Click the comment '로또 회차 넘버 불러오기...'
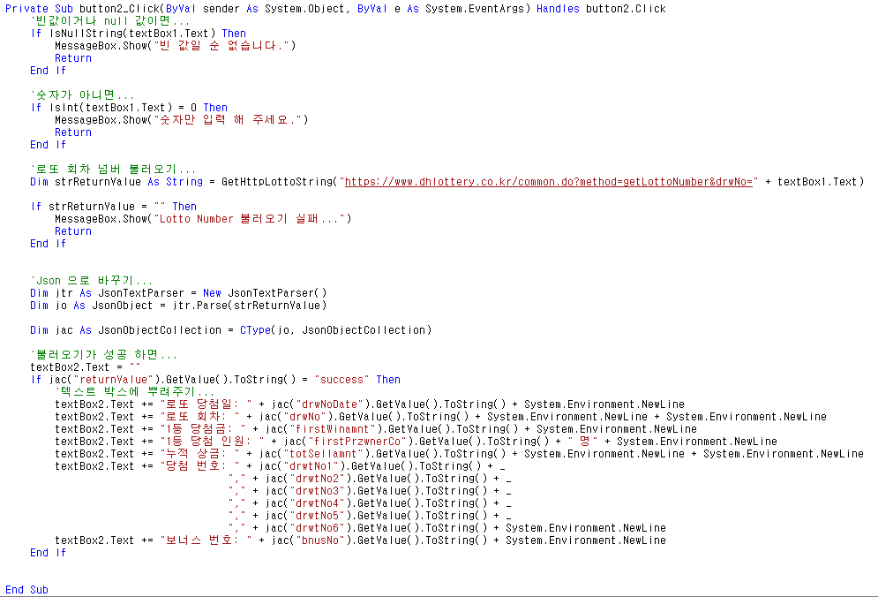This screenshot has height=597, width=878. (x=113, y=170)
